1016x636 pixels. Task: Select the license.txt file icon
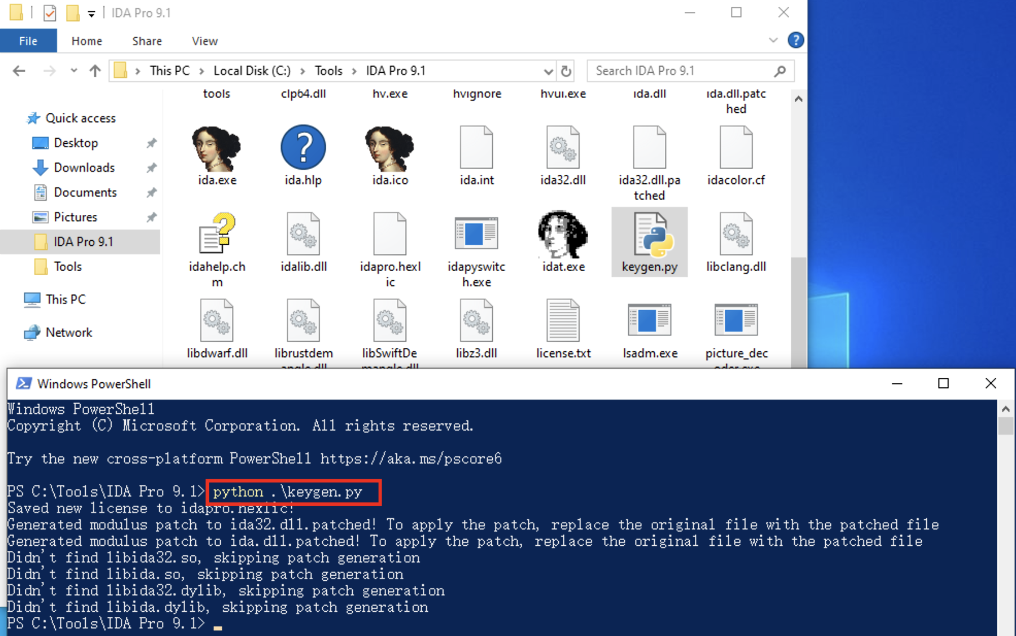point(563,320)
